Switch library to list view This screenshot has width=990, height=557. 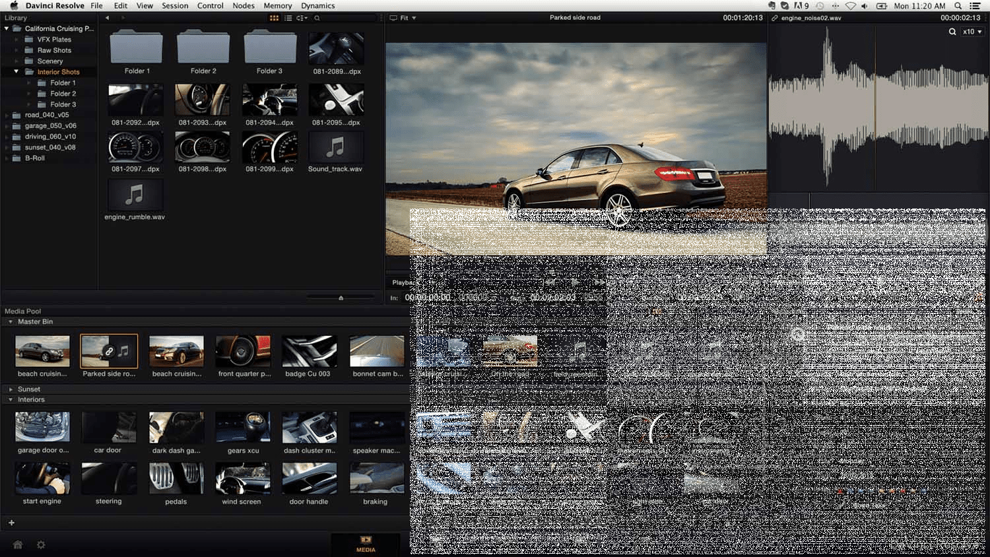pyautogui.click(x=288, y=18)
